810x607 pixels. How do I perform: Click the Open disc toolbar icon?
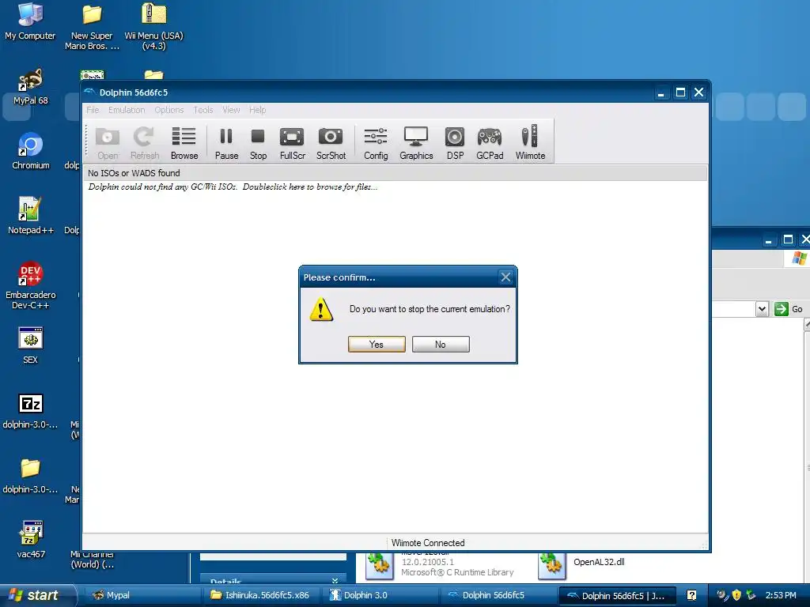click(x=108, y=143)
